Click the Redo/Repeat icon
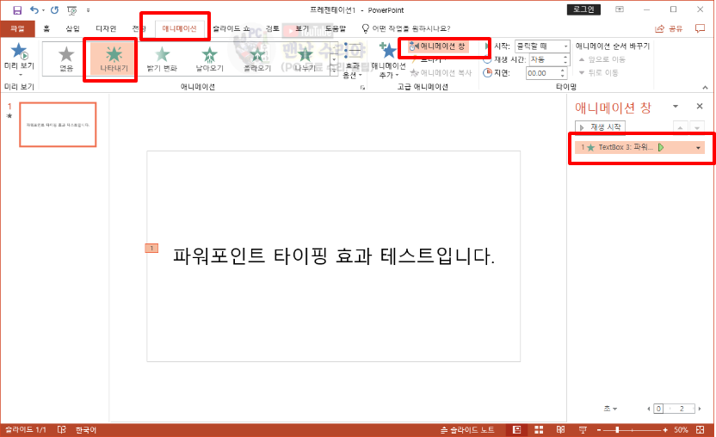 pyautogui.click(x=55, y=10)
